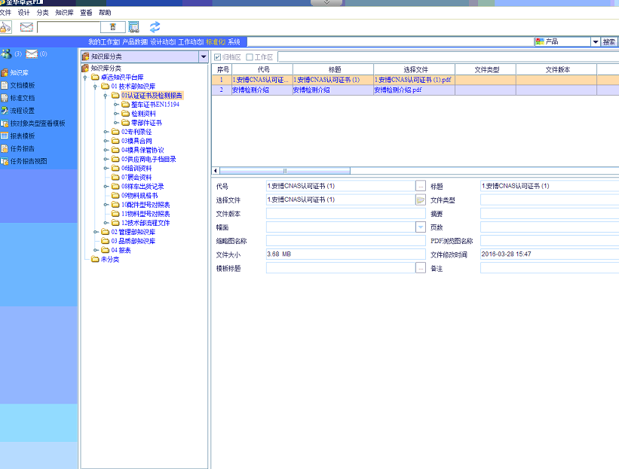Click the ellipsis button beside 代号 field
Viewport: 619px width, 469px height.
point(421,186)
